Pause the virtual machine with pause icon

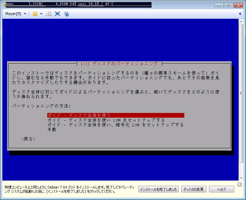coord(35,14)
